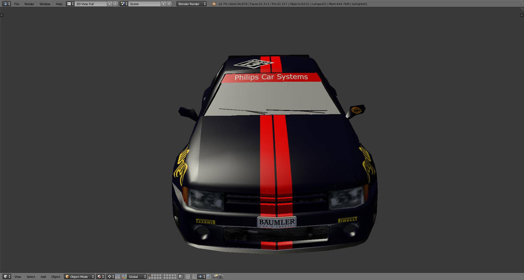The width and height of the screenshot is (524, 280).
Task: Open the File menu
Action: tap(17, 4)
